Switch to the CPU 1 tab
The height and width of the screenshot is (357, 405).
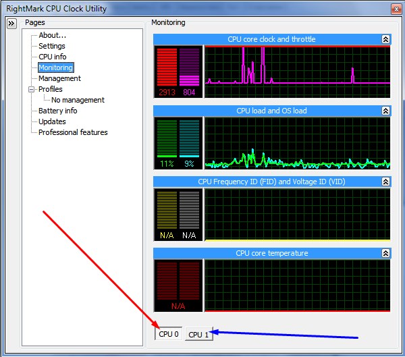[x=198, y=335]
